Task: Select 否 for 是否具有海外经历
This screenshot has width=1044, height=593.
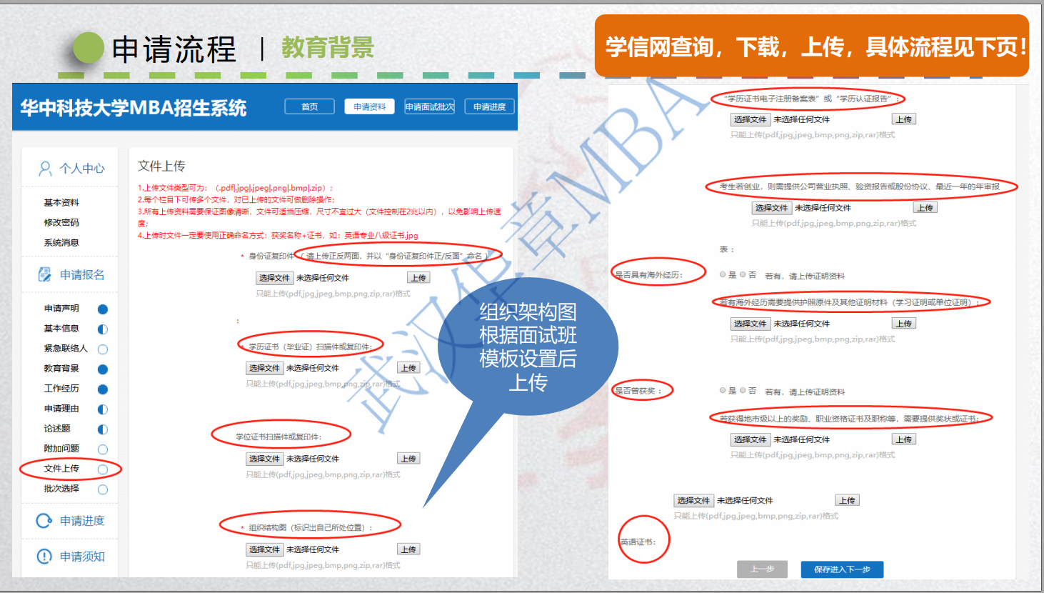Action: point(743,274)
